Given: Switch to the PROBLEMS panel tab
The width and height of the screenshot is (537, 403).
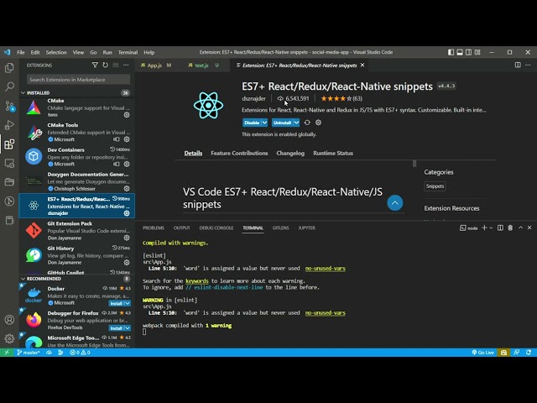Looking at the screenshot, I should click(154, 228).
